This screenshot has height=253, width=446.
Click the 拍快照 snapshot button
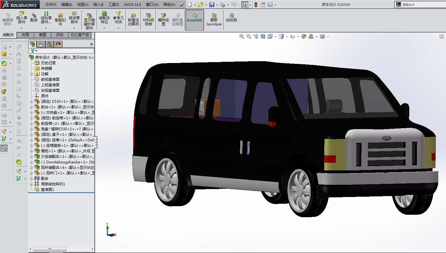231,18
